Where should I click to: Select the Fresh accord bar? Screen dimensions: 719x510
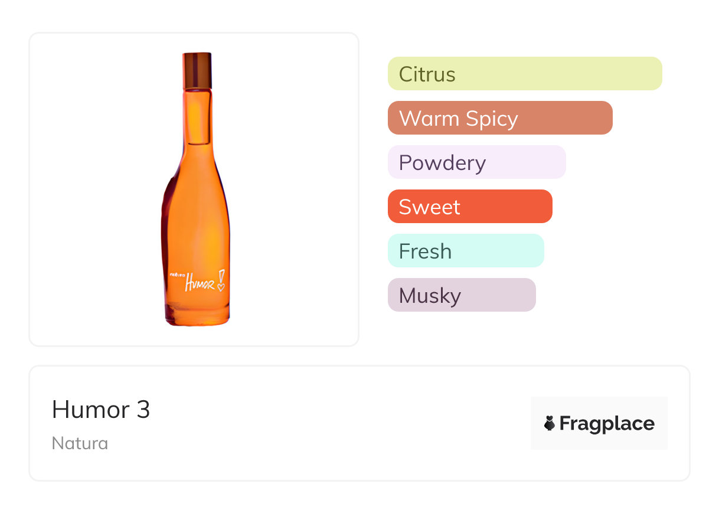[x=465, y=251]
